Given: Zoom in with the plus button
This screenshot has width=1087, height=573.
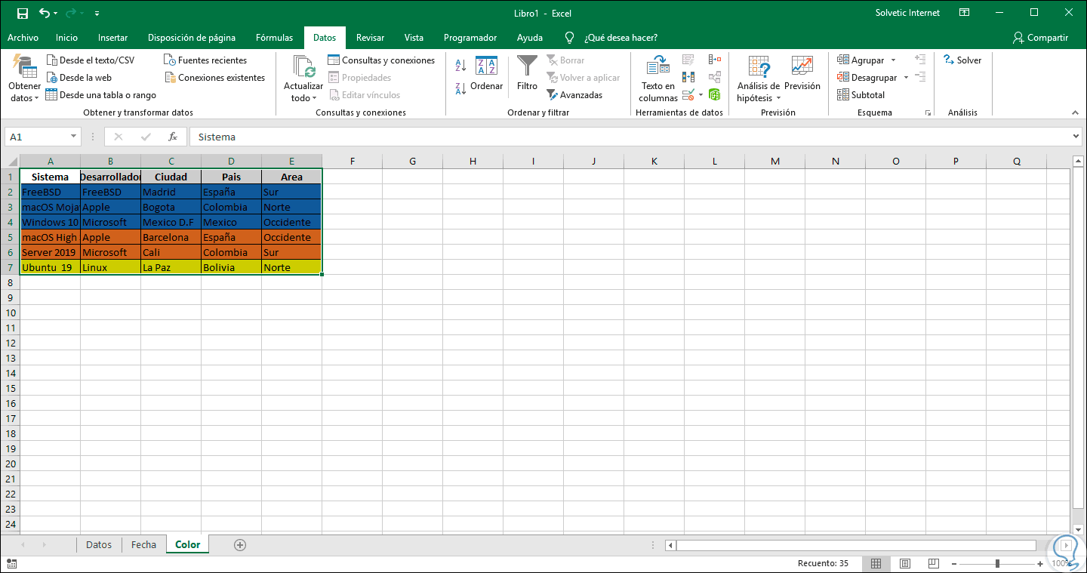Looking at the screenshot, I should 1041,564.
